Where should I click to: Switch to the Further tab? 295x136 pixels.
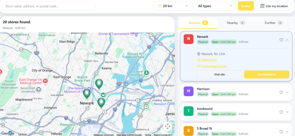274,23
